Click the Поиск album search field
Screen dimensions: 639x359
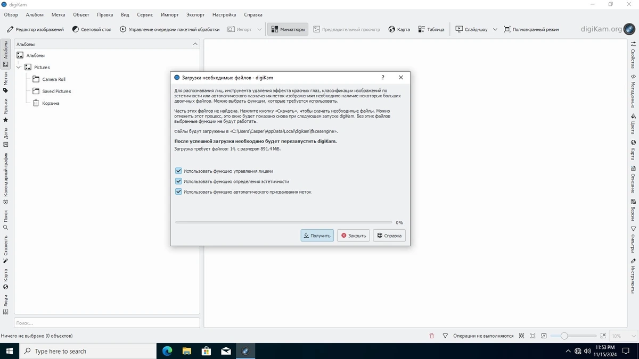click(x=106, y=323)
